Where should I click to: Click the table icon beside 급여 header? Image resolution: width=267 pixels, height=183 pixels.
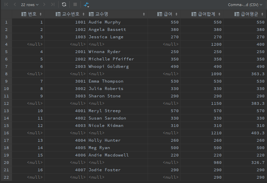point(160,14)
